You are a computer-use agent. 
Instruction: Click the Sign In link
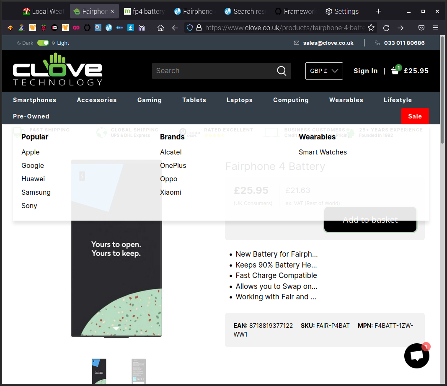[365, 71]
